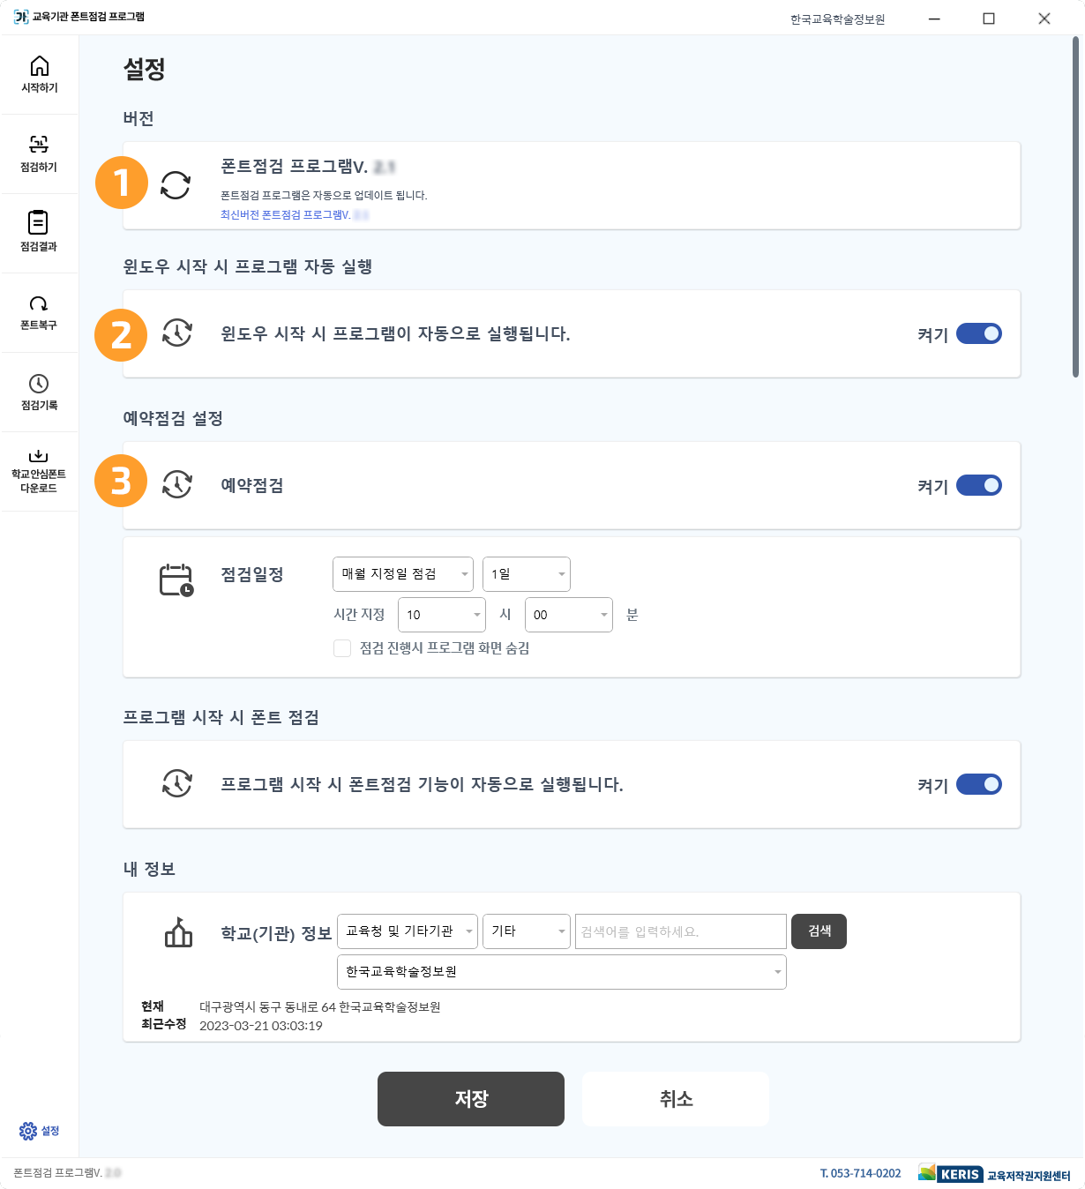Open the 한국교육학술정보원 institution dropdown
1085x1189 pixels.
pyautogui.click(x=562, y=972)
